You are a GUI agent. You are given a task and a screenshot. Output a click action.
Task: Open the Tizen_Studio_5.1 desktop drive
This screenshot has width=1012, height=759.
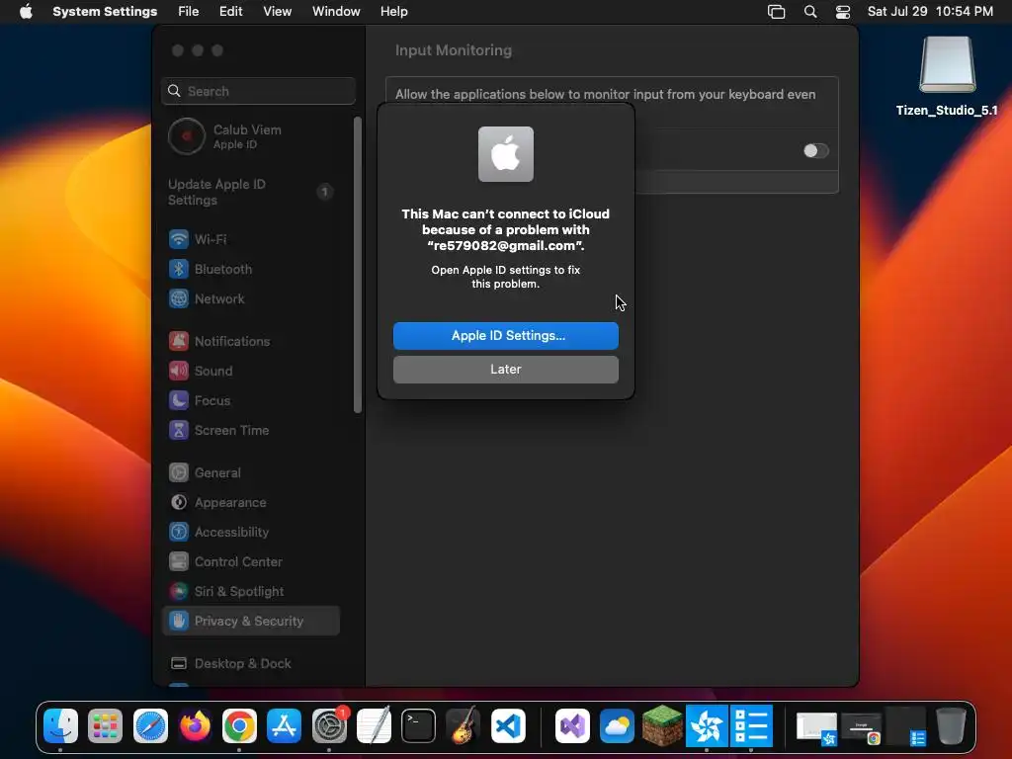point(947,75)
